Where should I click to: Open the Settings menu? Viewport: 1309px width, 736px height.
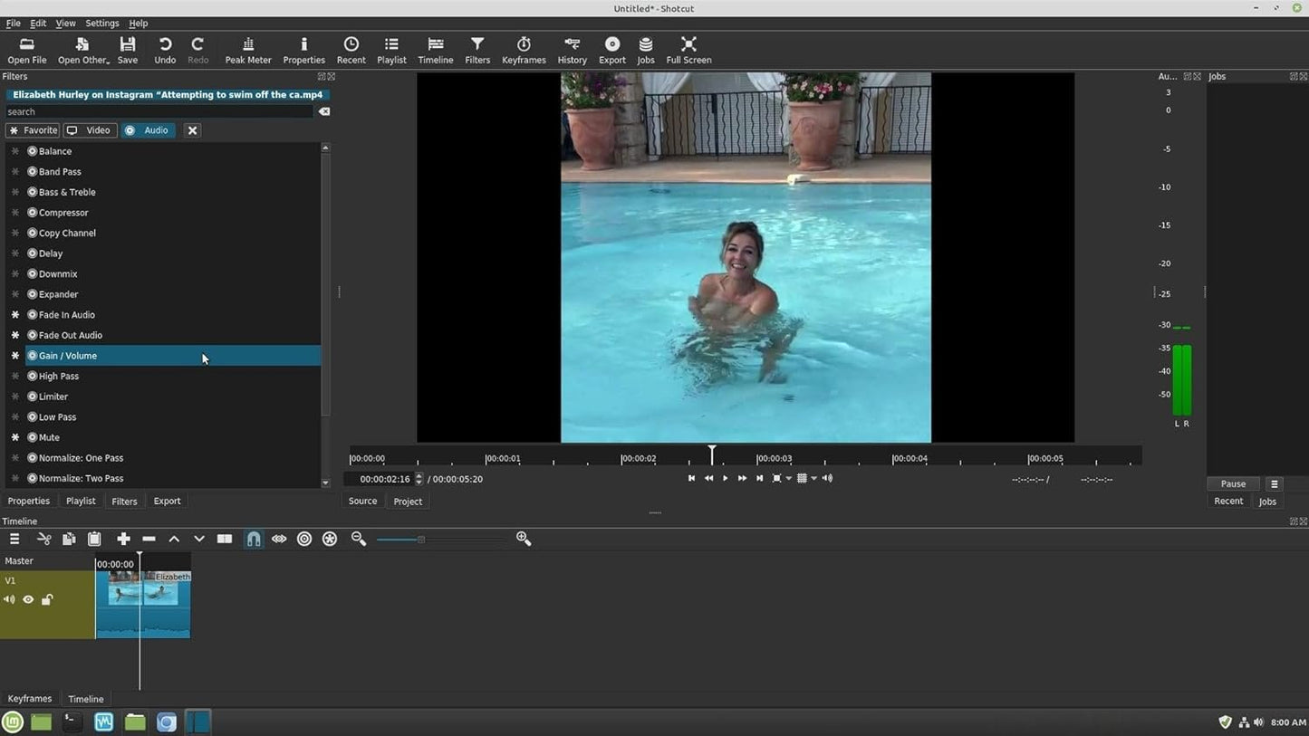[x=101, y=23]
